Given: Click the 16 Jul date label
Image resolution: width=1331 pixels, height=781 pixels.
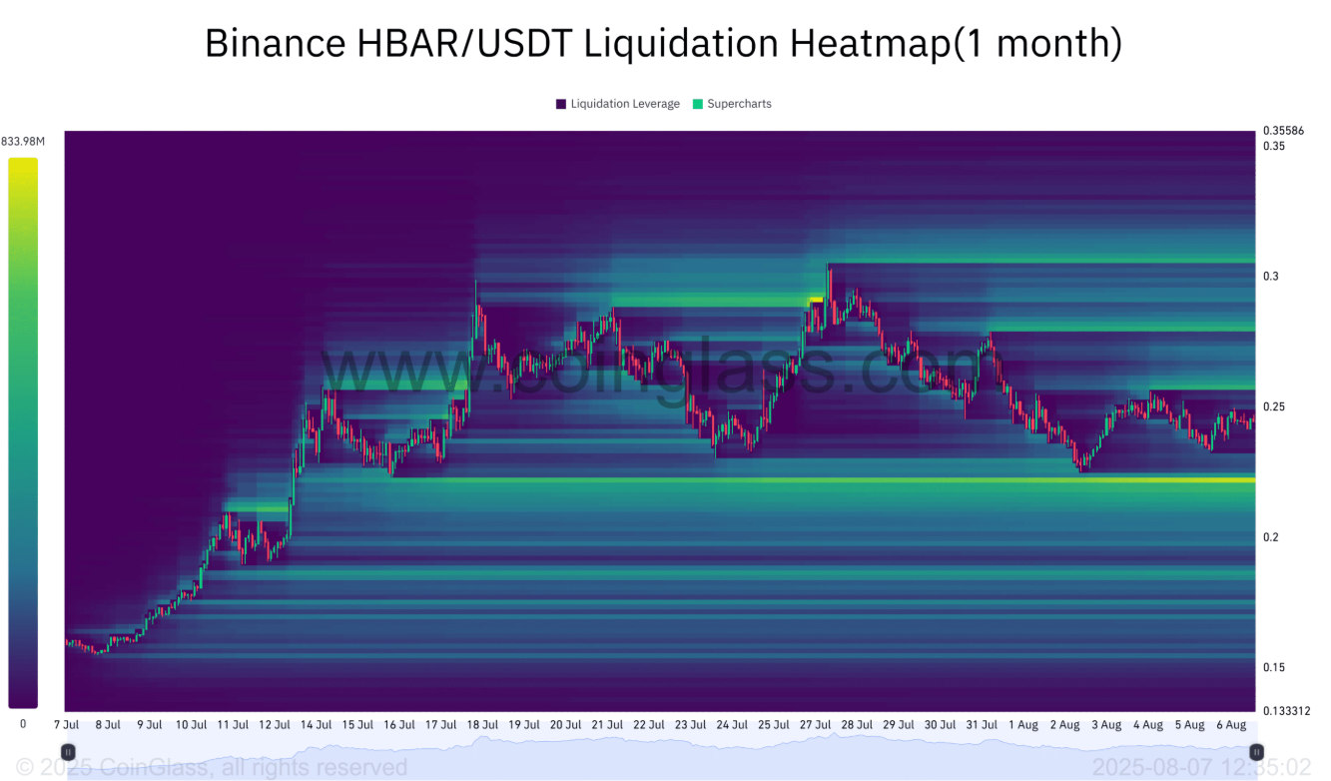Looking at the screenshot, I should pos(399,725).
